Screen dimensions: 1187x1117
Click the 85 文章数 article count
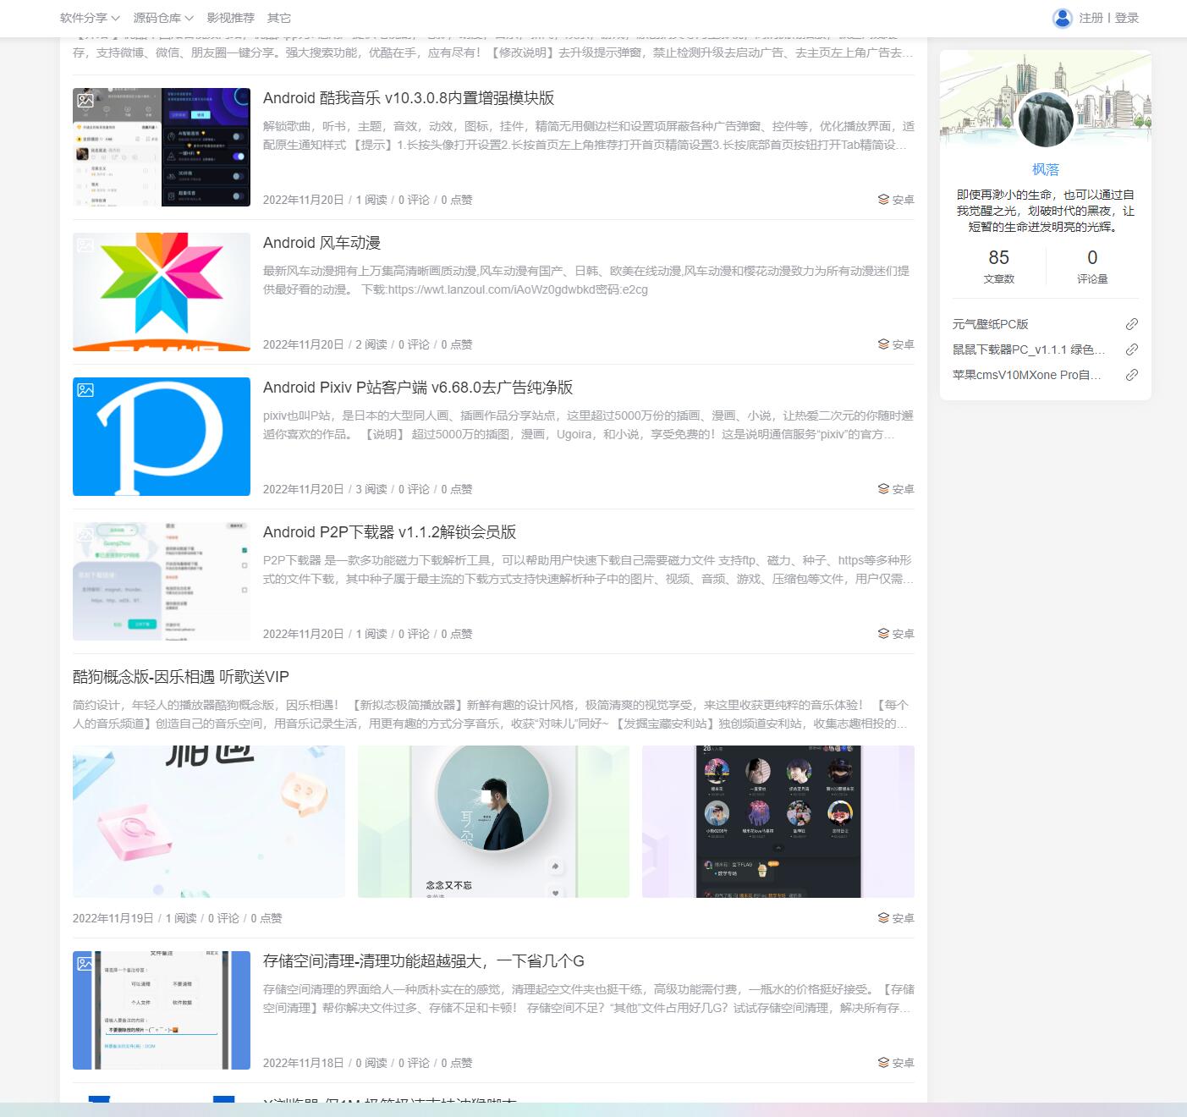click(x=999, y=267)
